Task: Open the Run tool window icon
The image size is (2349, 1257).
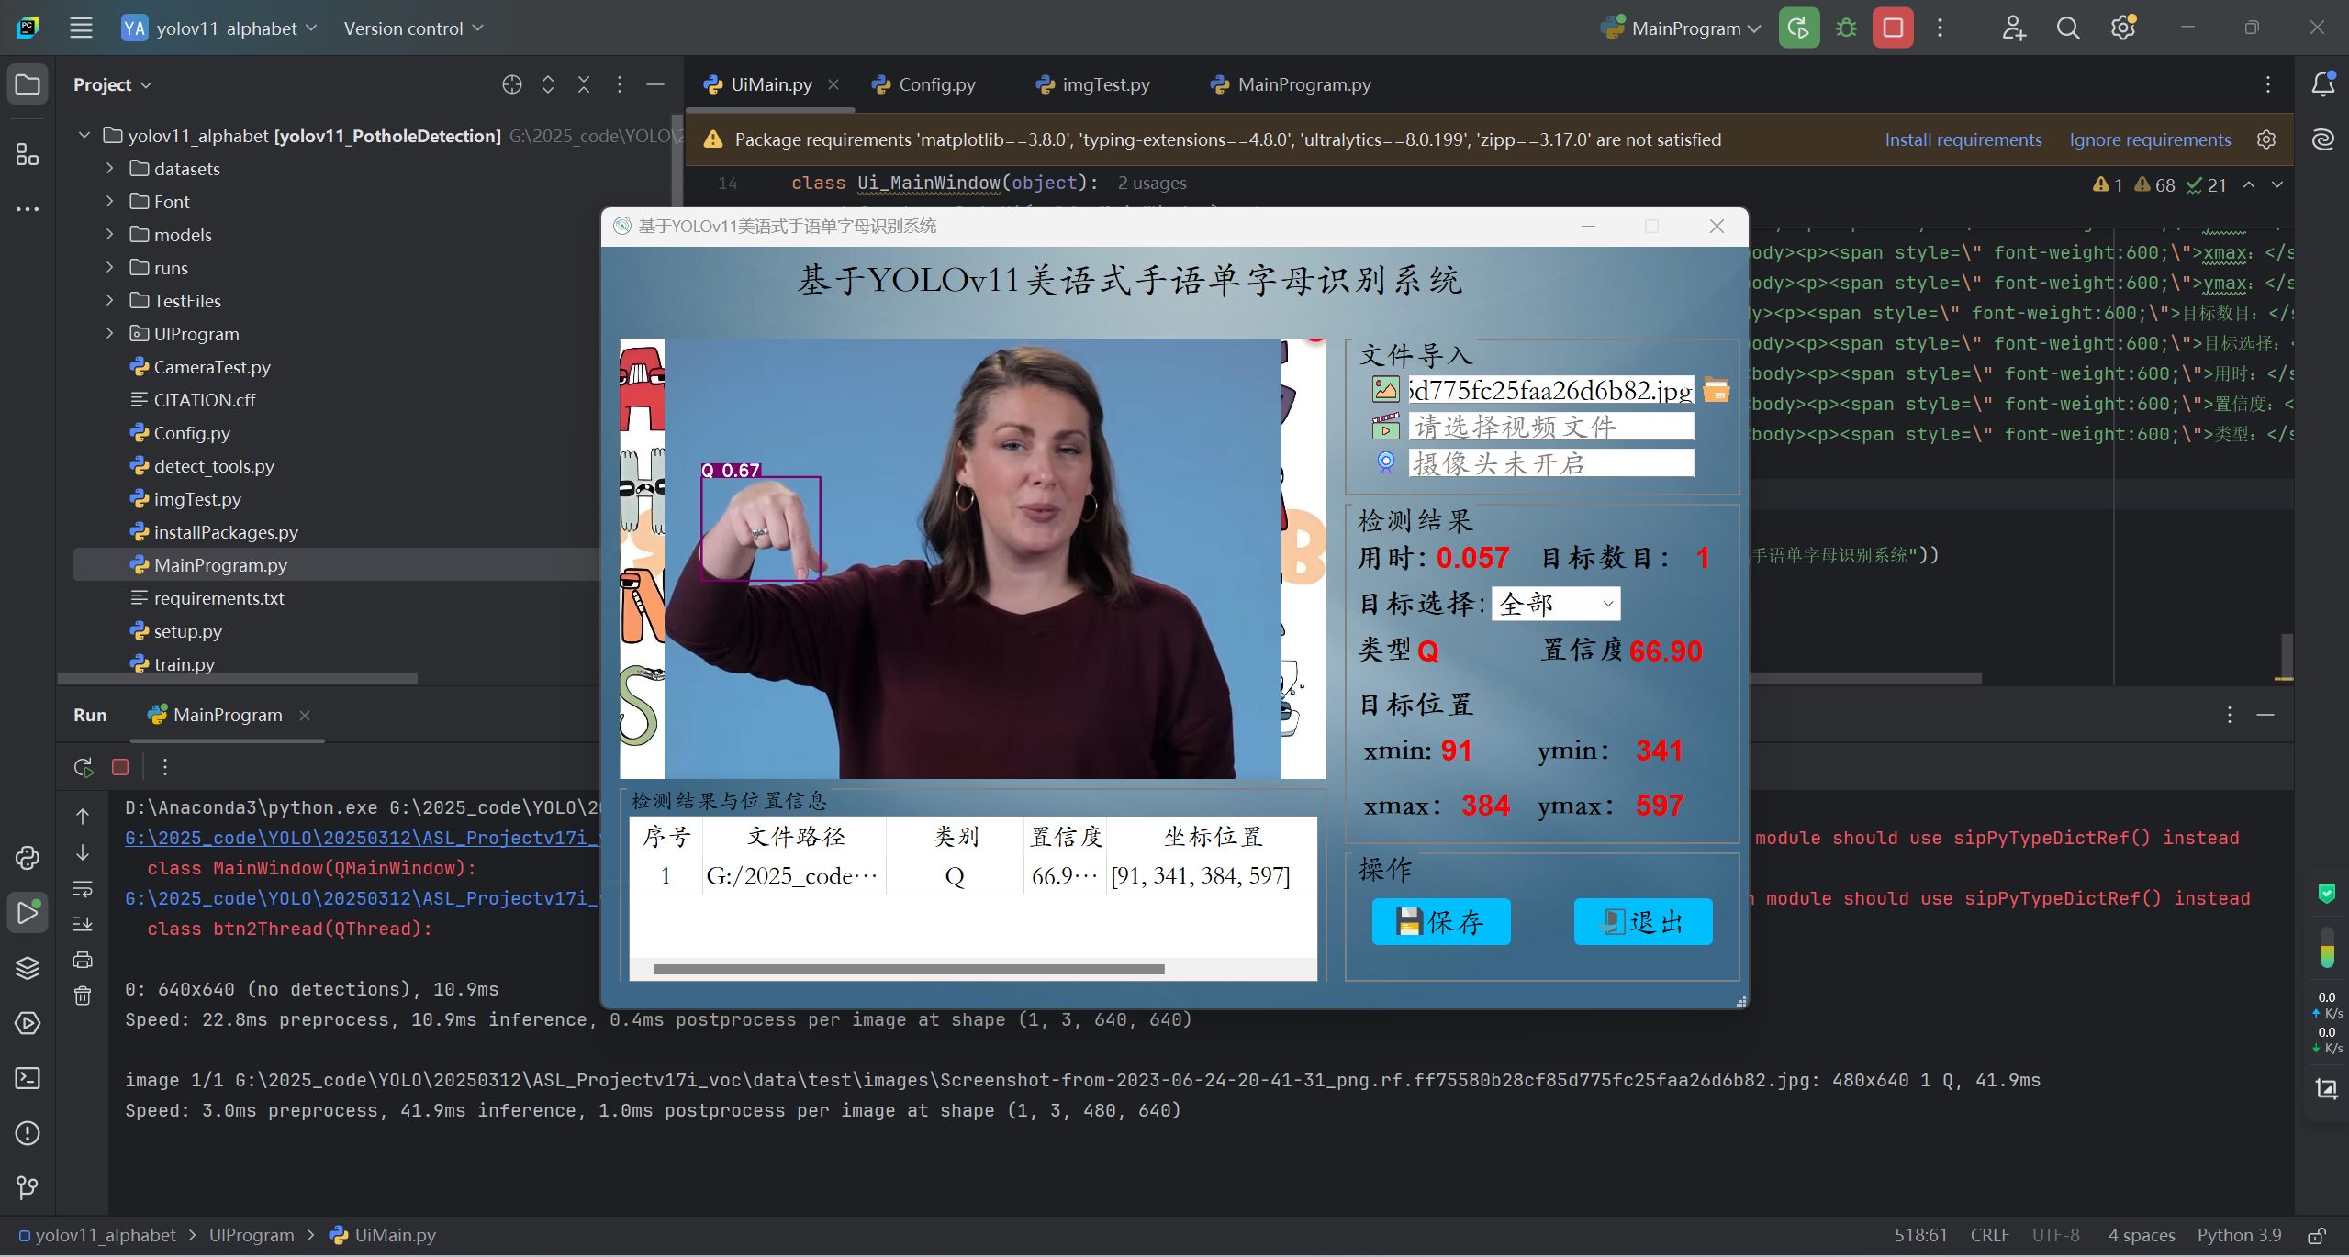Action: click(x=28, y=913)
